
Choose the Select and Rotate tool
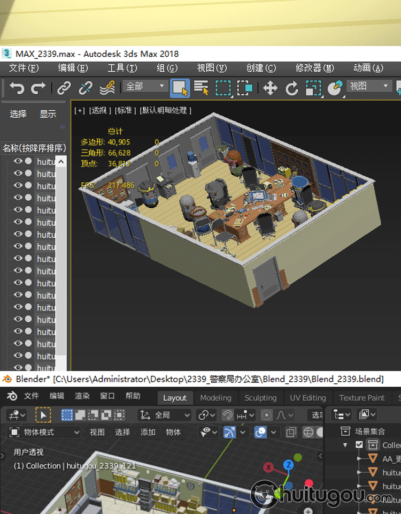[292, 88]
